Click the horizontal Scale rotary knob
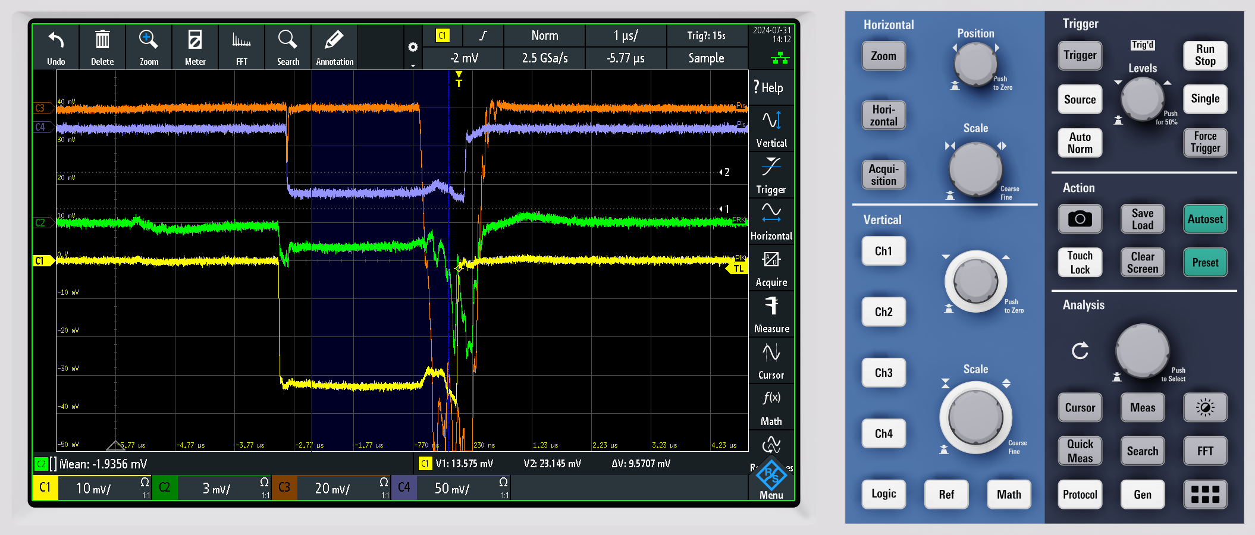 [x=975, y=169]
